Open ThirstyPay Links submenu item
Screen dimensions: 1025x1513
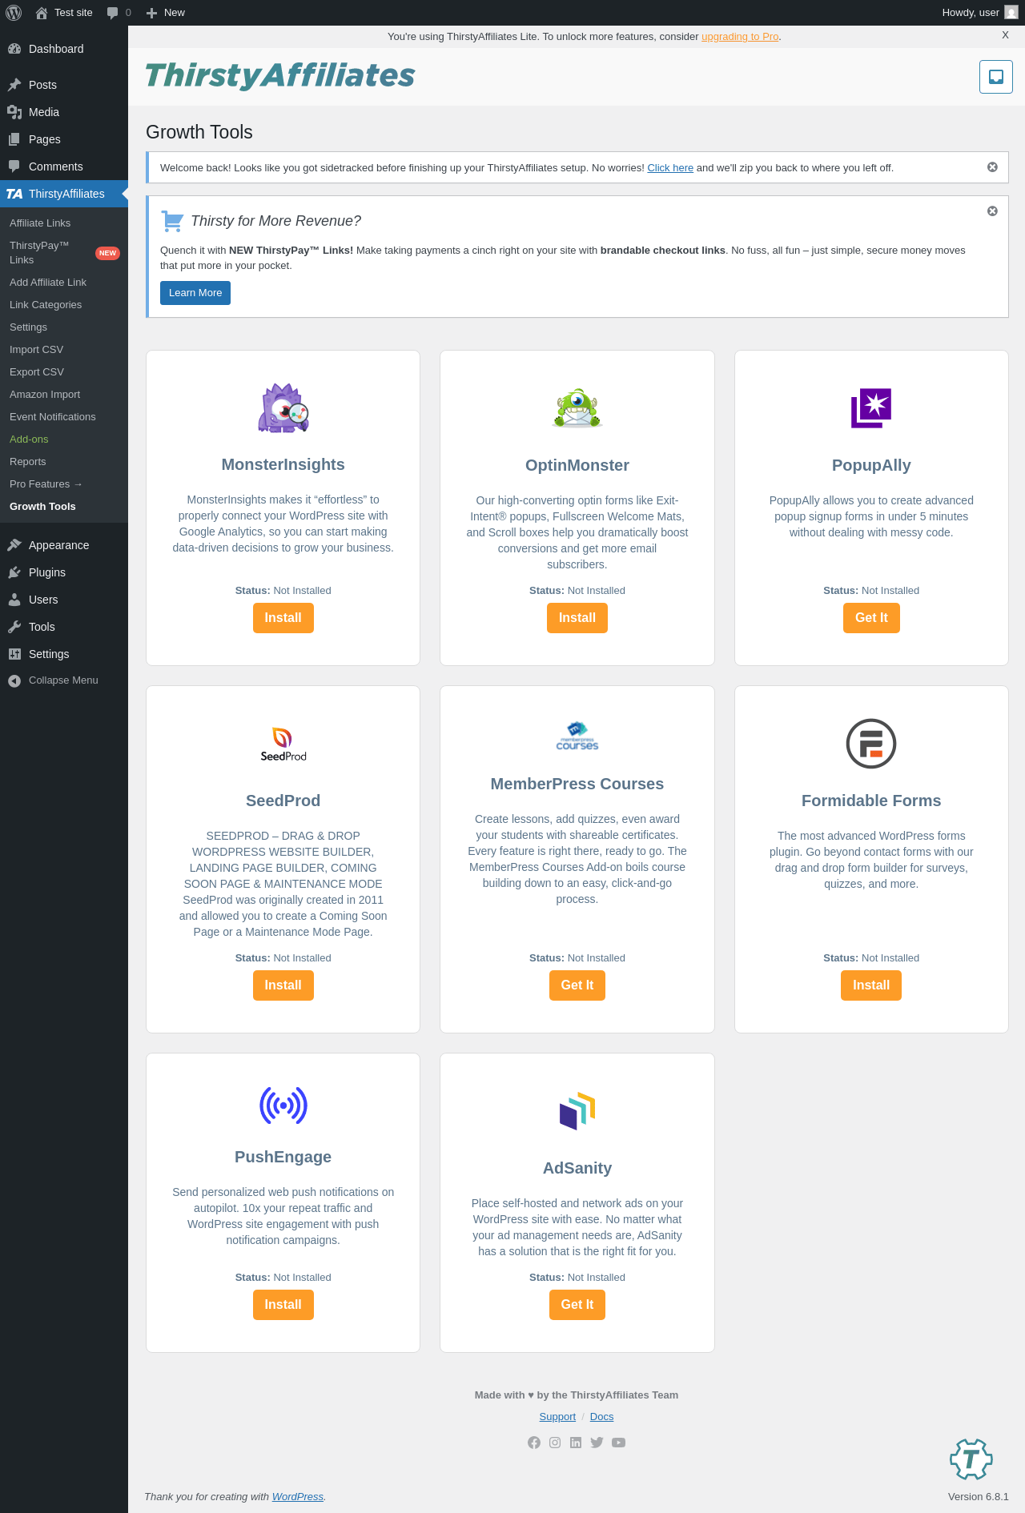(64, 253)
